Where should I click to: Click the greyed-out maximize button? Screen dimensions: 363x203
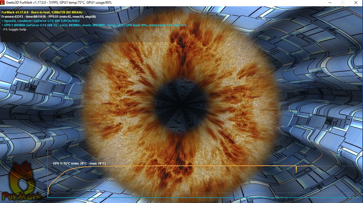pos(343,3)
